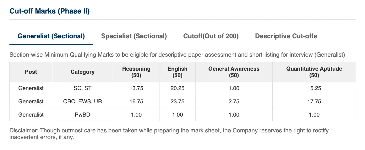Click the English (50) column header
The image size is (365, 150).
click(x=177, y=72)
